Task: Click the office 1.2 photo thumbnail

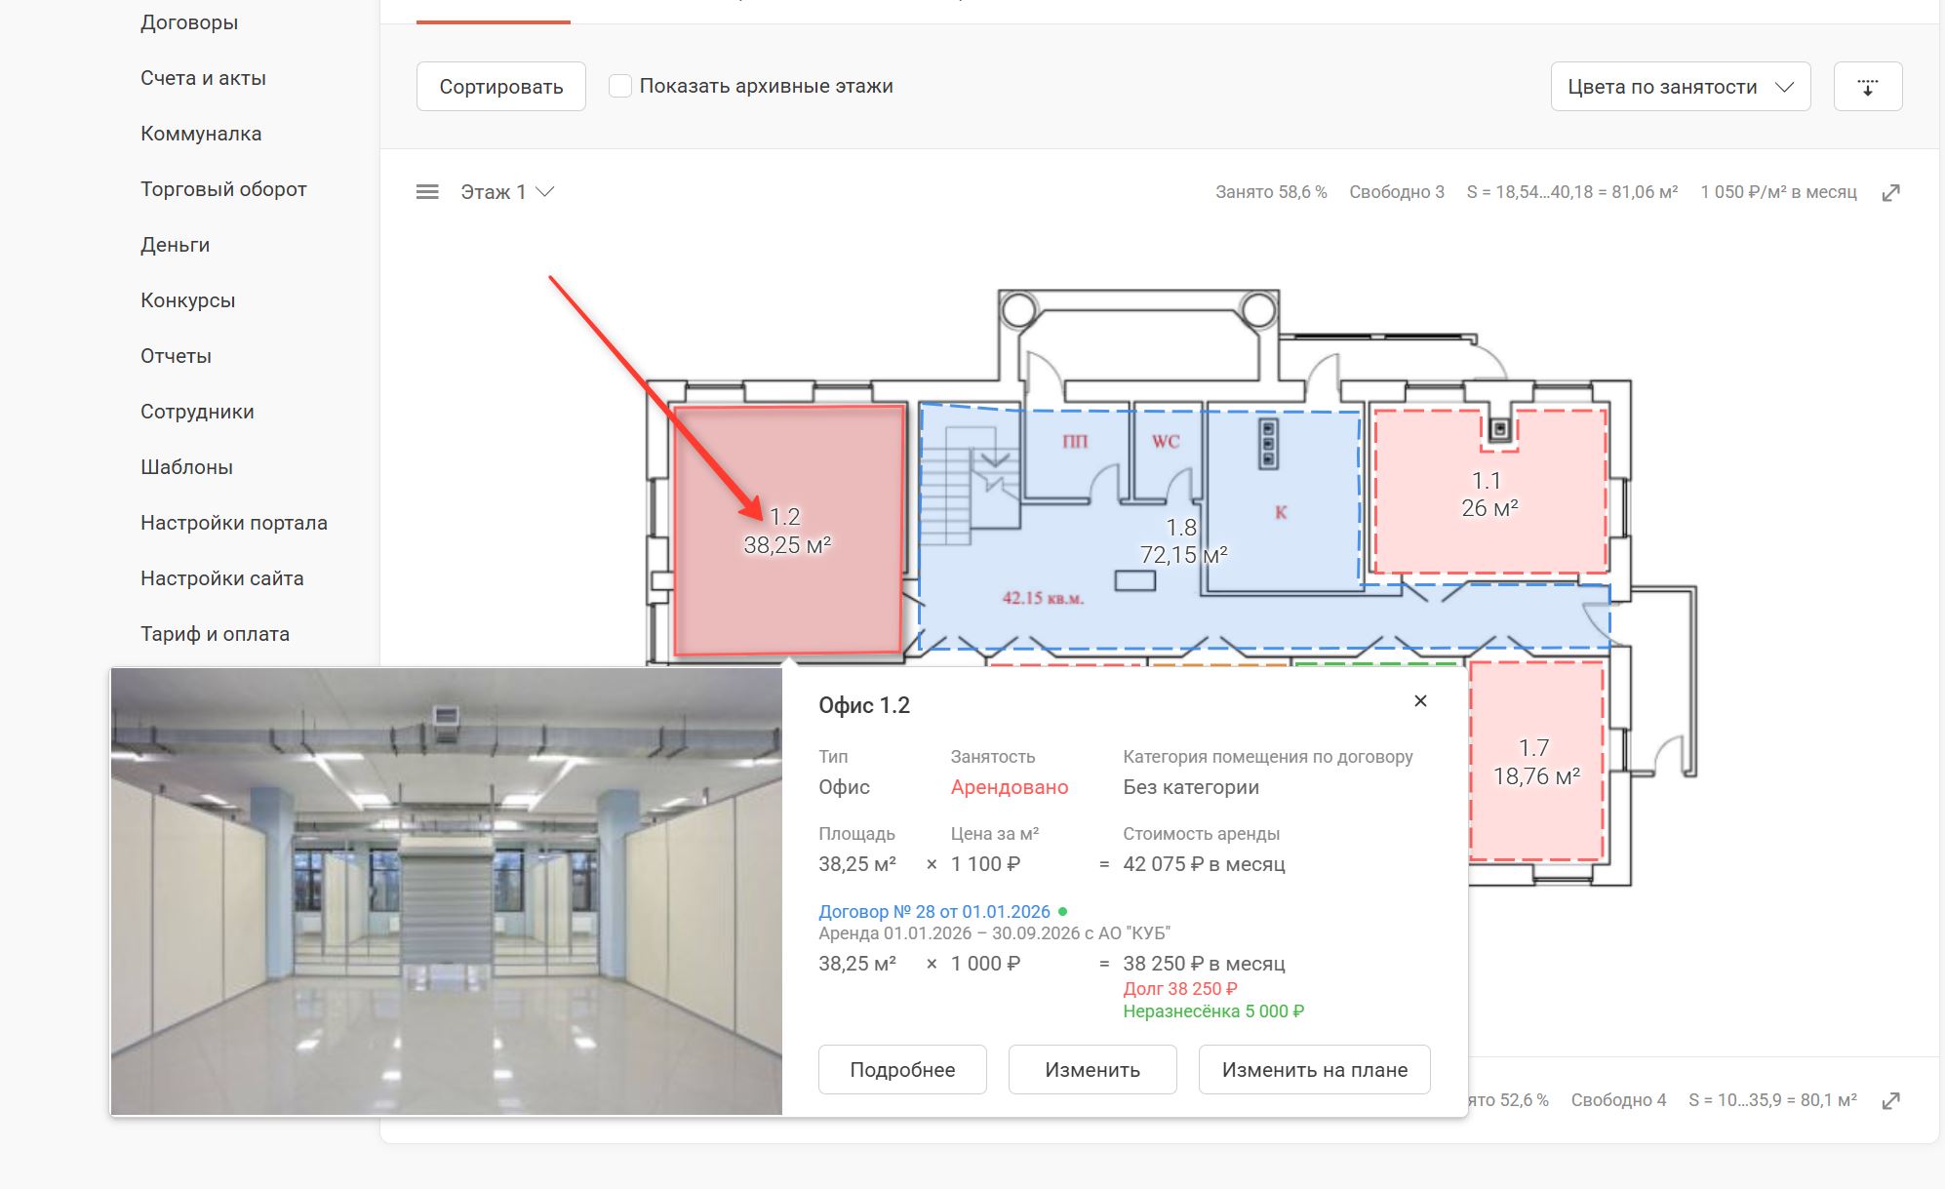Action: pos(447,892)
